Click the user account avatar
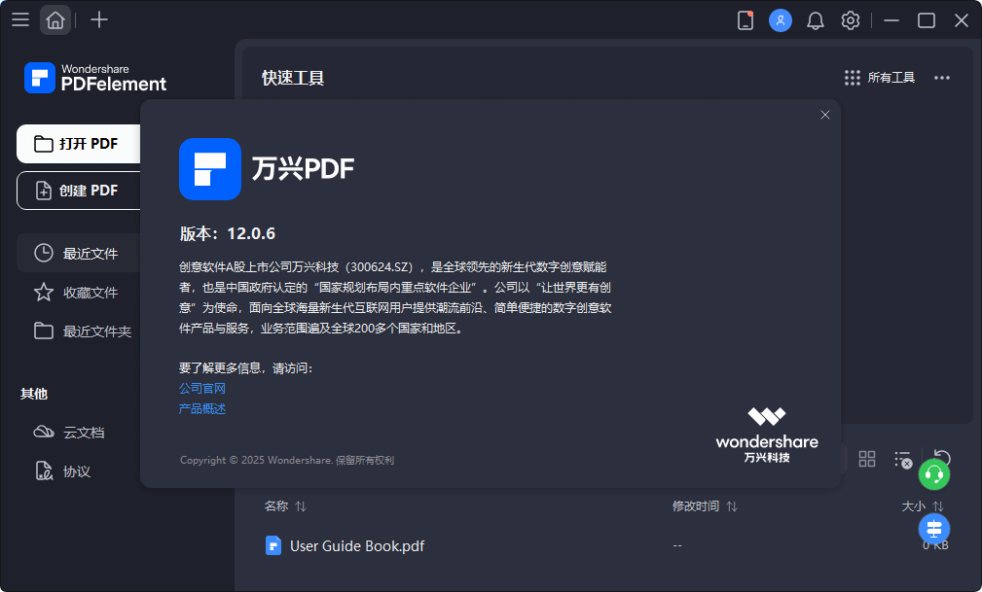This screenshot has height=592, width=982. (781, 19)
